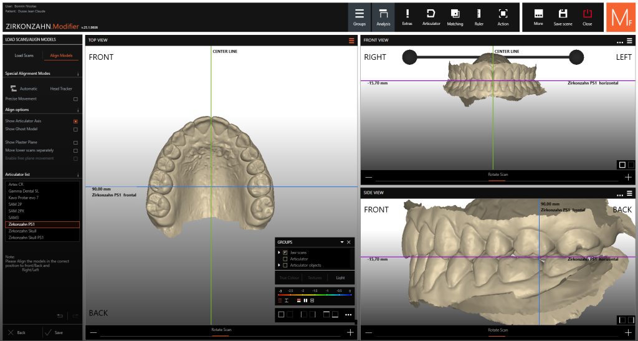Image resolution: width=638 pixels, height=341 pixels.
Task: Click the Back button
Action: coord(17,332)
